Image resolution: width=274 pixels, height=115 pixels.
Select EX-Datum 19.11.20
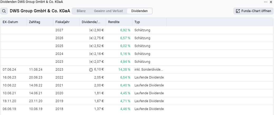(x=9, y=101)
